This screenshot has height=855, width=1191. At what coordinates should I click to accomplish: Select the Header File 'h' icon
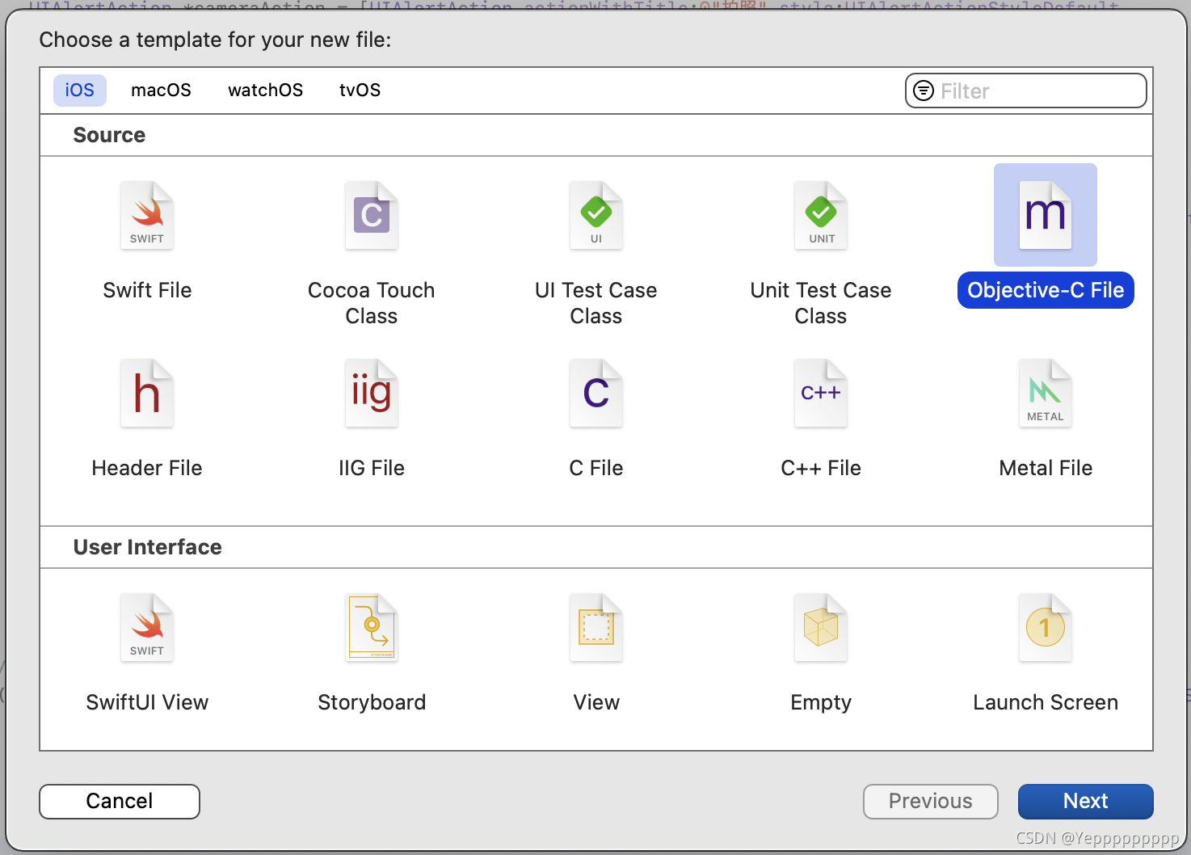pyautogui.click(x=147, y=393)
